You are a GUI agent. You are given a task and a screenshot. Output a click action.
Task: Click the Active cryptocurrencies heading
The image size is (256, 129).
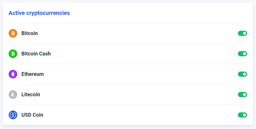click(x=39, y=13)
